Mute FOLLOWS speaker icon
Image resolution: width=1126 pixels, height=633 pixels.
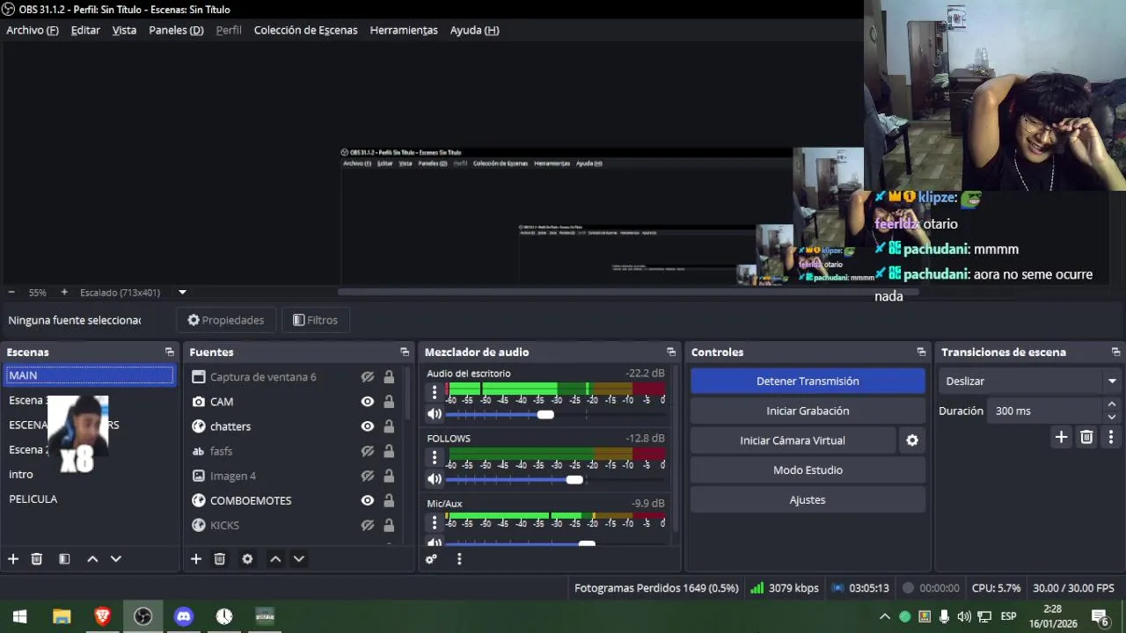tap(435, 479)
